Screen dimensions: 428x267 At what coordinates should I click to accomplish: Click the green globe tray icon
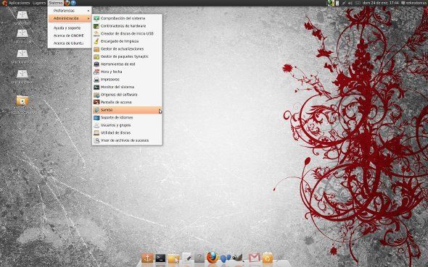tap(331, 3)
